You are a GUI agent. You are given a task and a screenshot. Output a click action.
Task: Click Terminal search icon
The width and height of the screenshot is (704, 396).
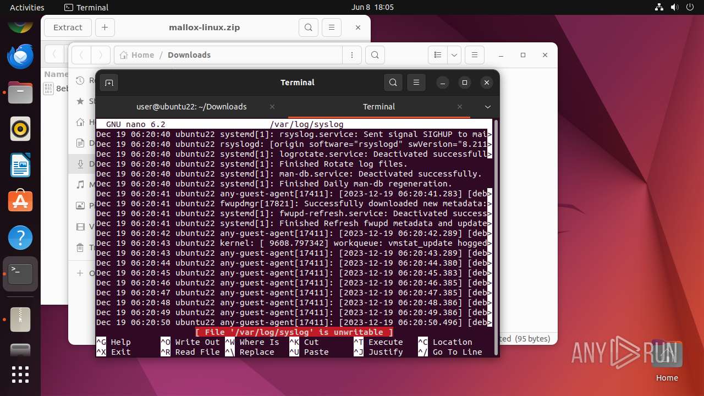pos(393,82)
